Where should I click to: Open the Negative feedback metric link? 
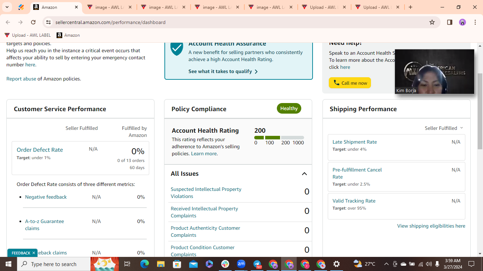pyautogui.click(x=46, y=197)
